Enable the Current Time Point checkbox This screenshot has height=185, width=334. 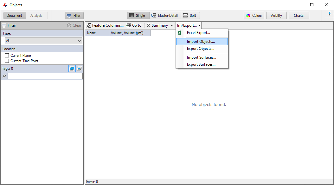point(7,61)
